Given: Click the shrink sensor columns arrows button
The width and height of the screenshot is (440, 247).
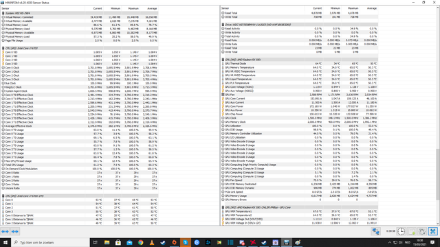Looking at the screenshot, I should [15, 232].
